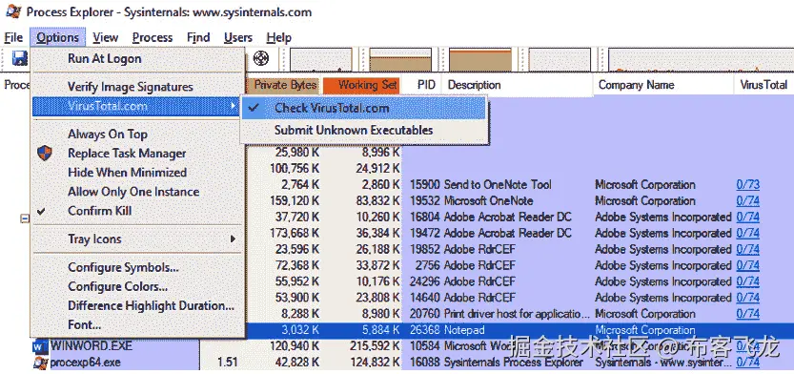This screenshot has width=794, height=374.
Task: Open the Users menu
Action: tap(238, 37)
